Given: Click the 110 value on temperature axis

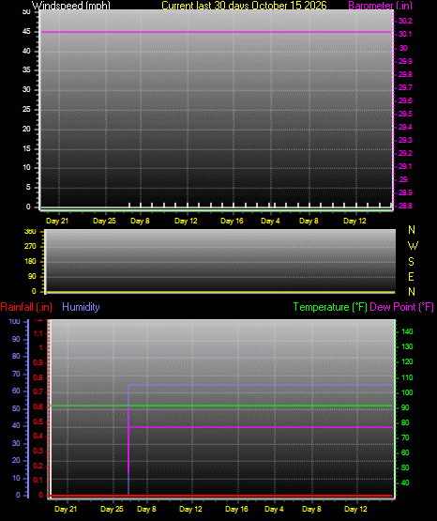Looking at the screenshot, I should 407,377.
